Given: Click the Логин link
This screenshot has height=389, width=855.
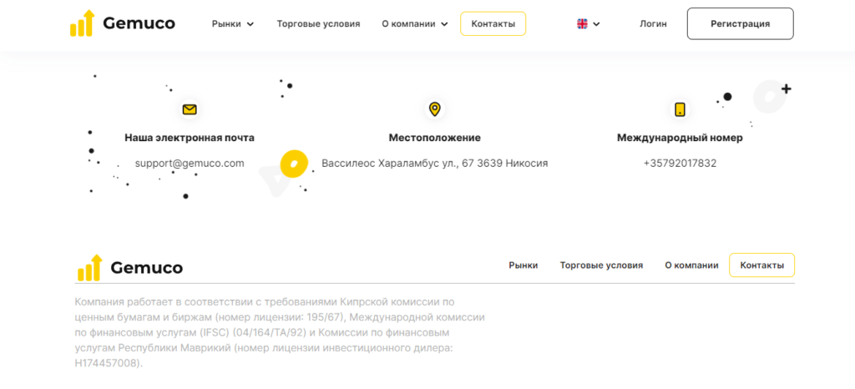Looking at the screenshot, I should click(653, 24).
